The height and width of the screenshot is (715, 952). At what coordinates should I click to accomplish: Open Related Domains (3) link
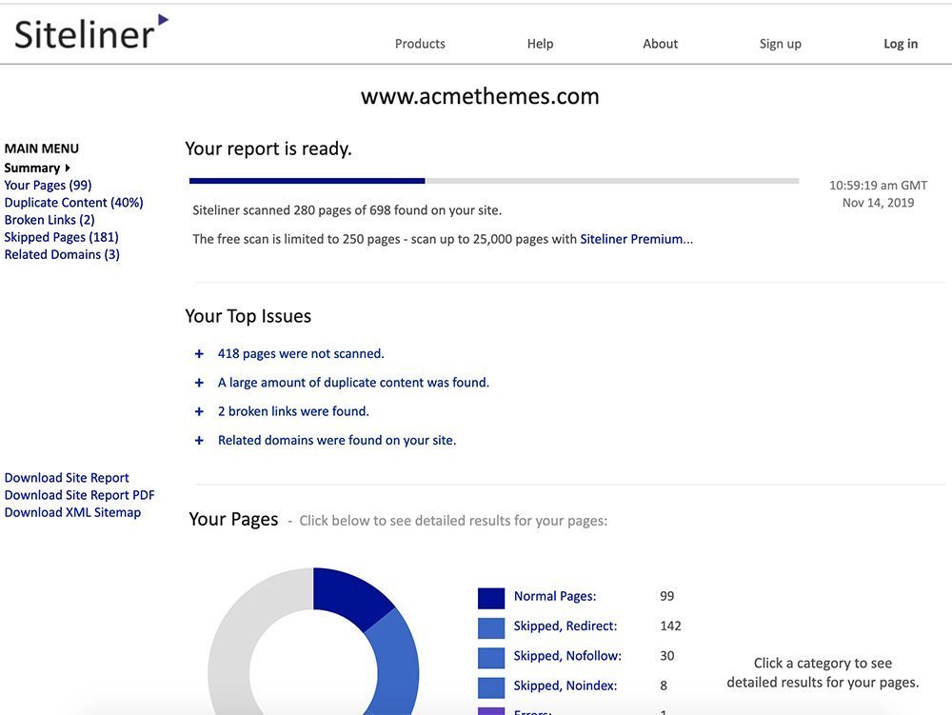coord(62,254)
